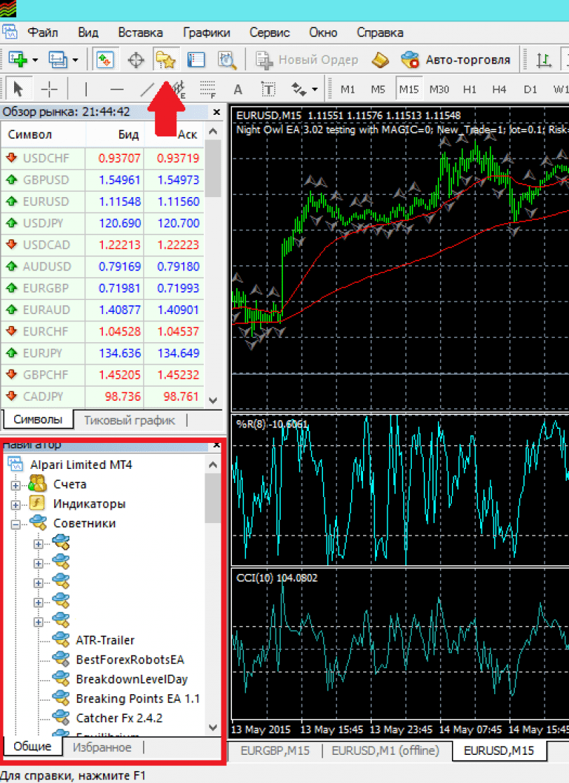Screen dimensions: 569x783
Task: Select the crosshair tool
Action: point(50,90)
